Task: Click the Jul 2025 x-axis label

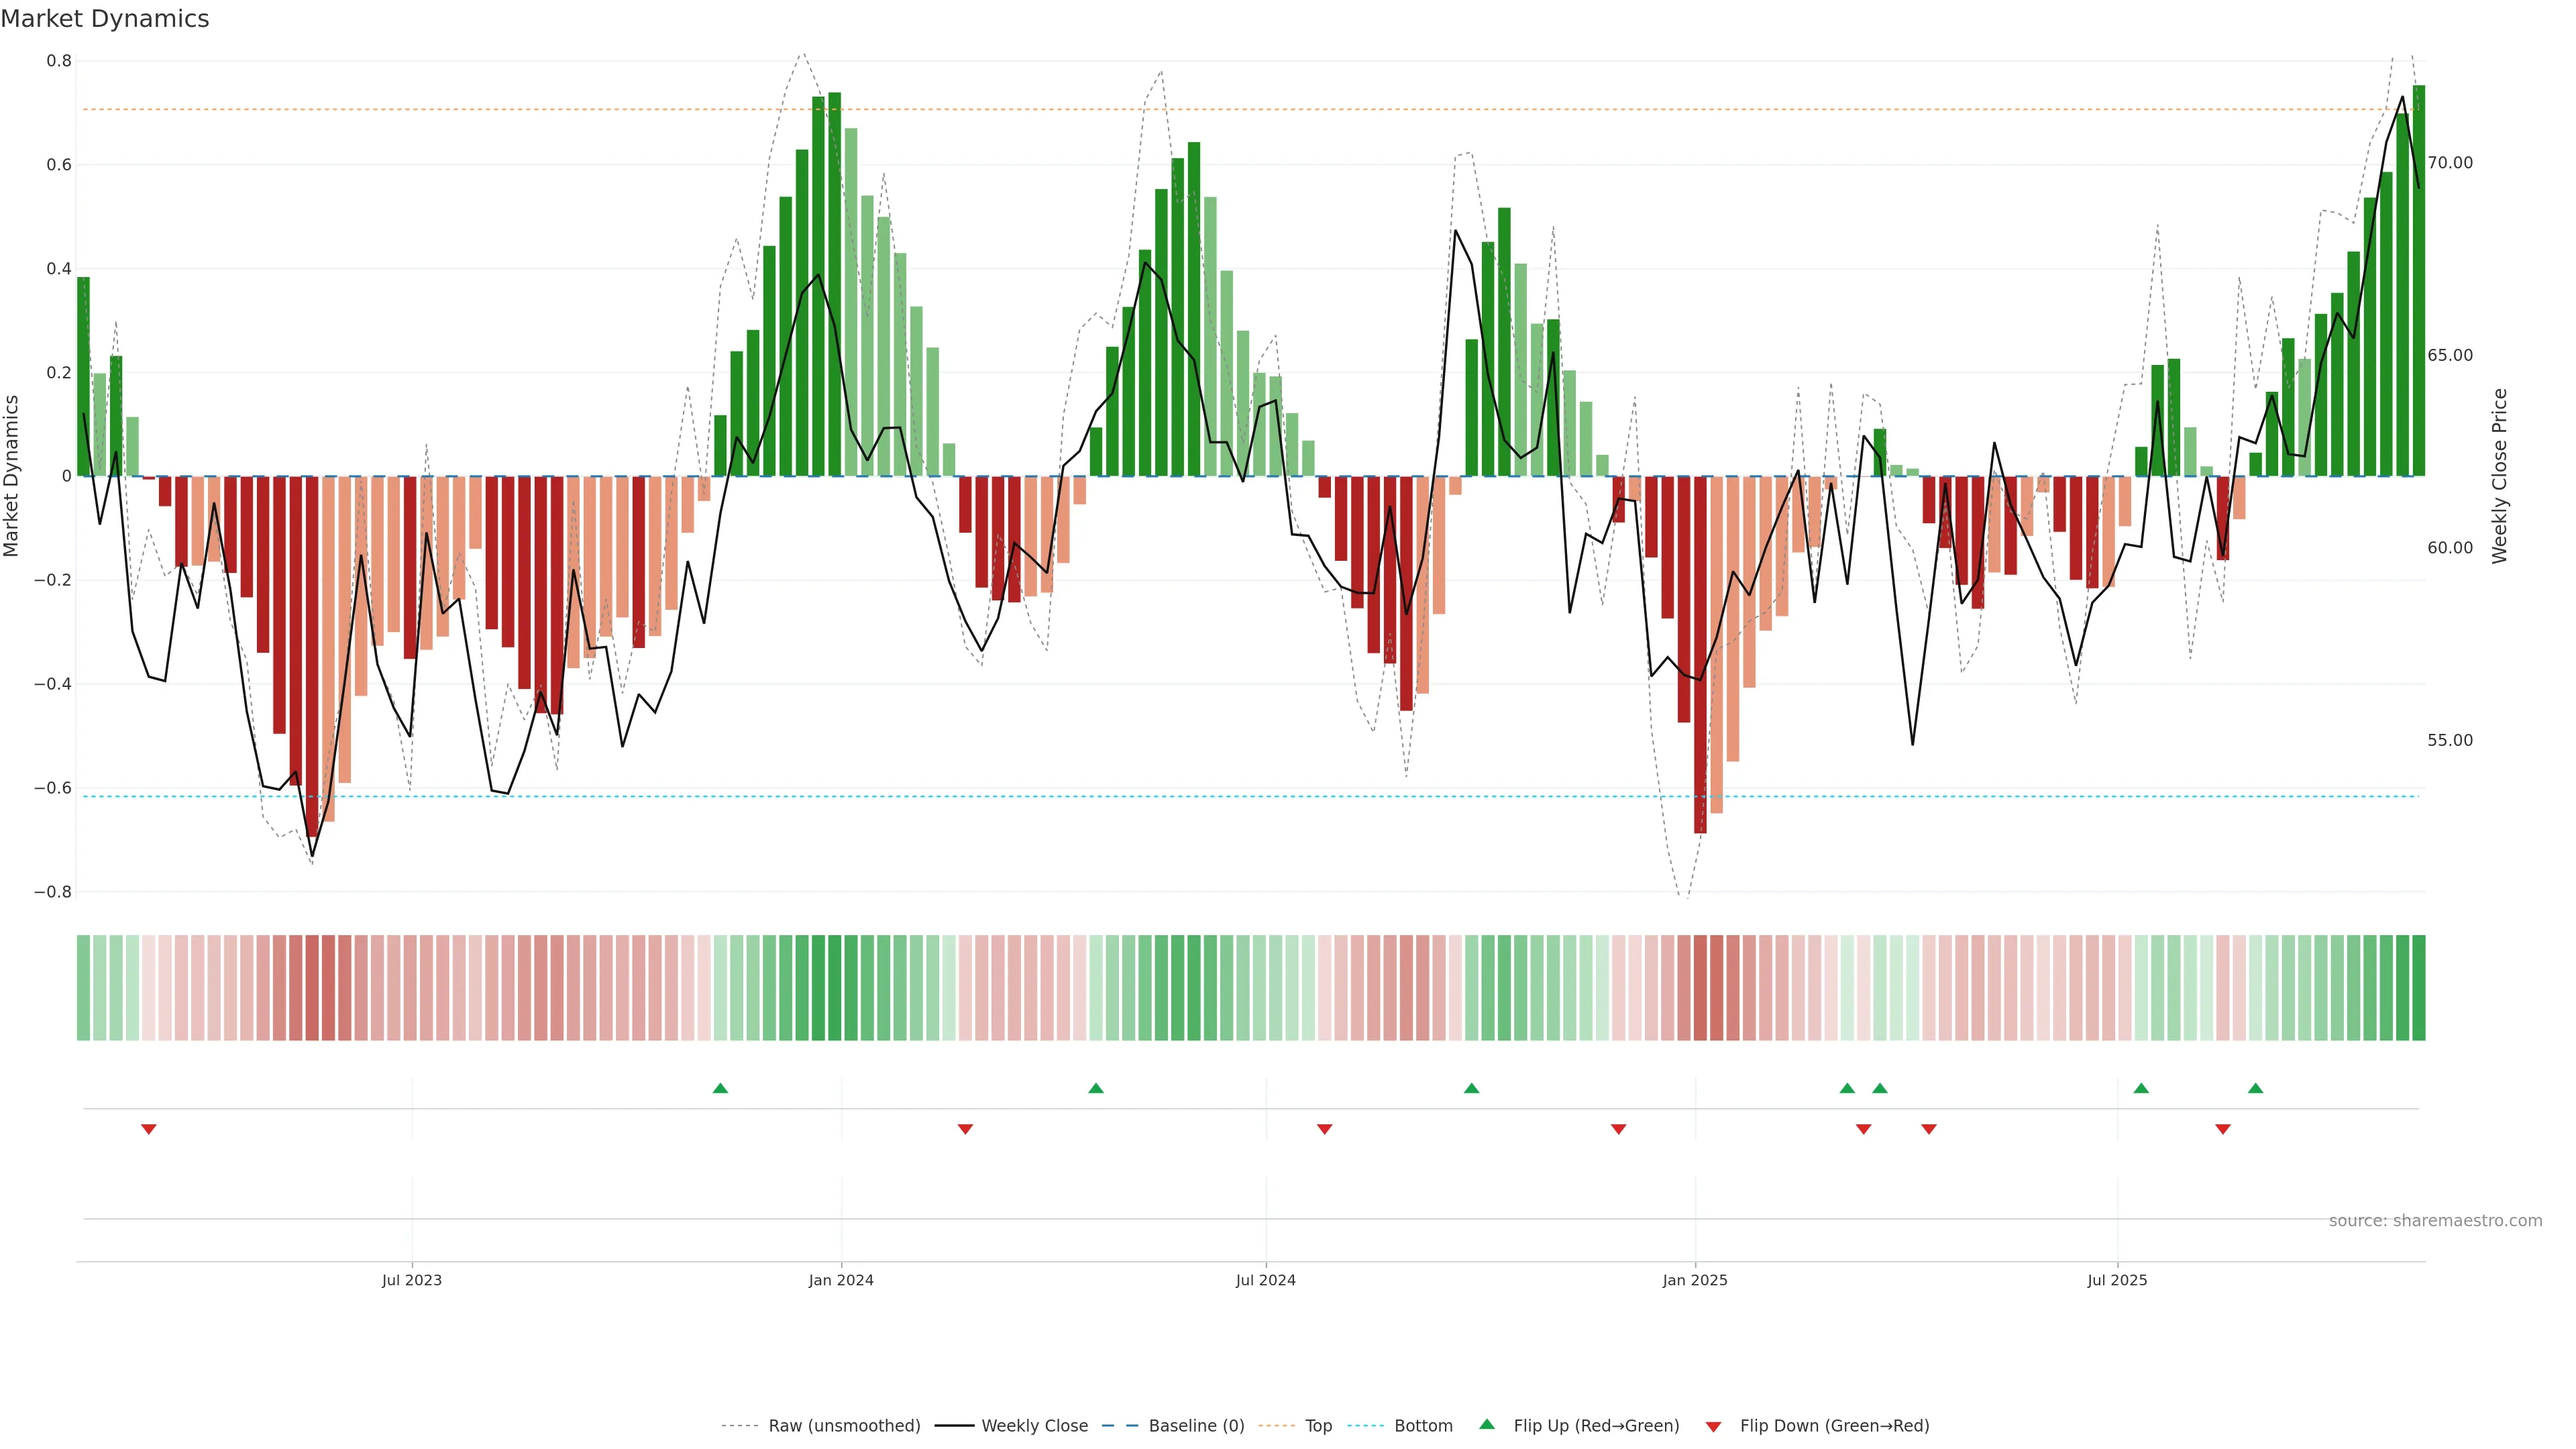Action: coord(2117,1280)
